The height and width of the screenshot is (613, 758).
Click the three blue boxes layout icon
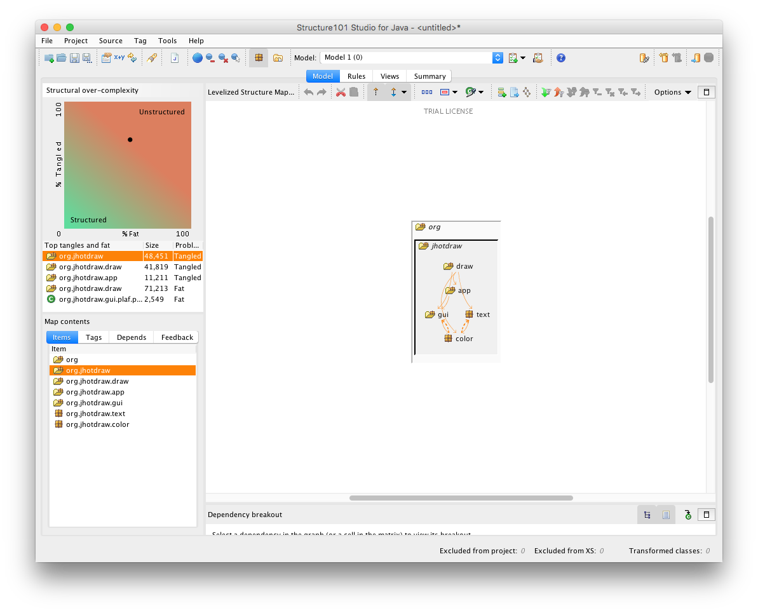click(x=427, y=92)
